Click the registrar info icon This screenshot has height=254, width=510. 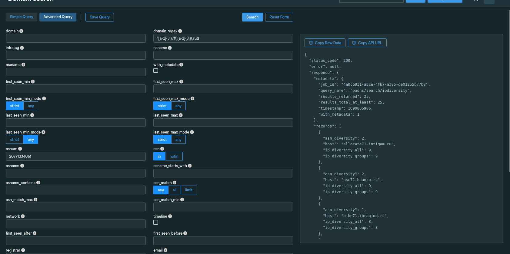23,250
